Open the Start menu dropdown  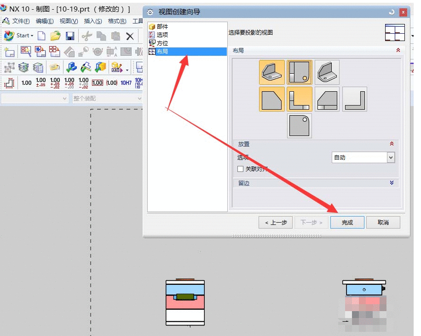coord(22,35)
